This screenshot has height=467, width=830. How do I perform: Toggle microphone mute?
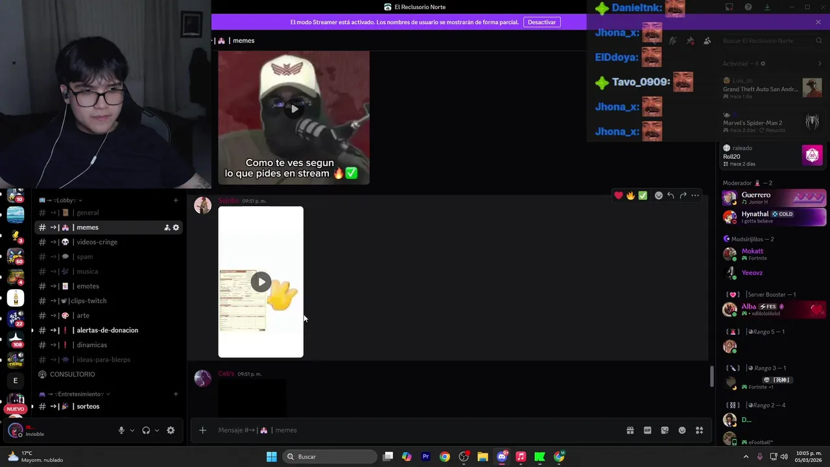[x=121, y=430]
